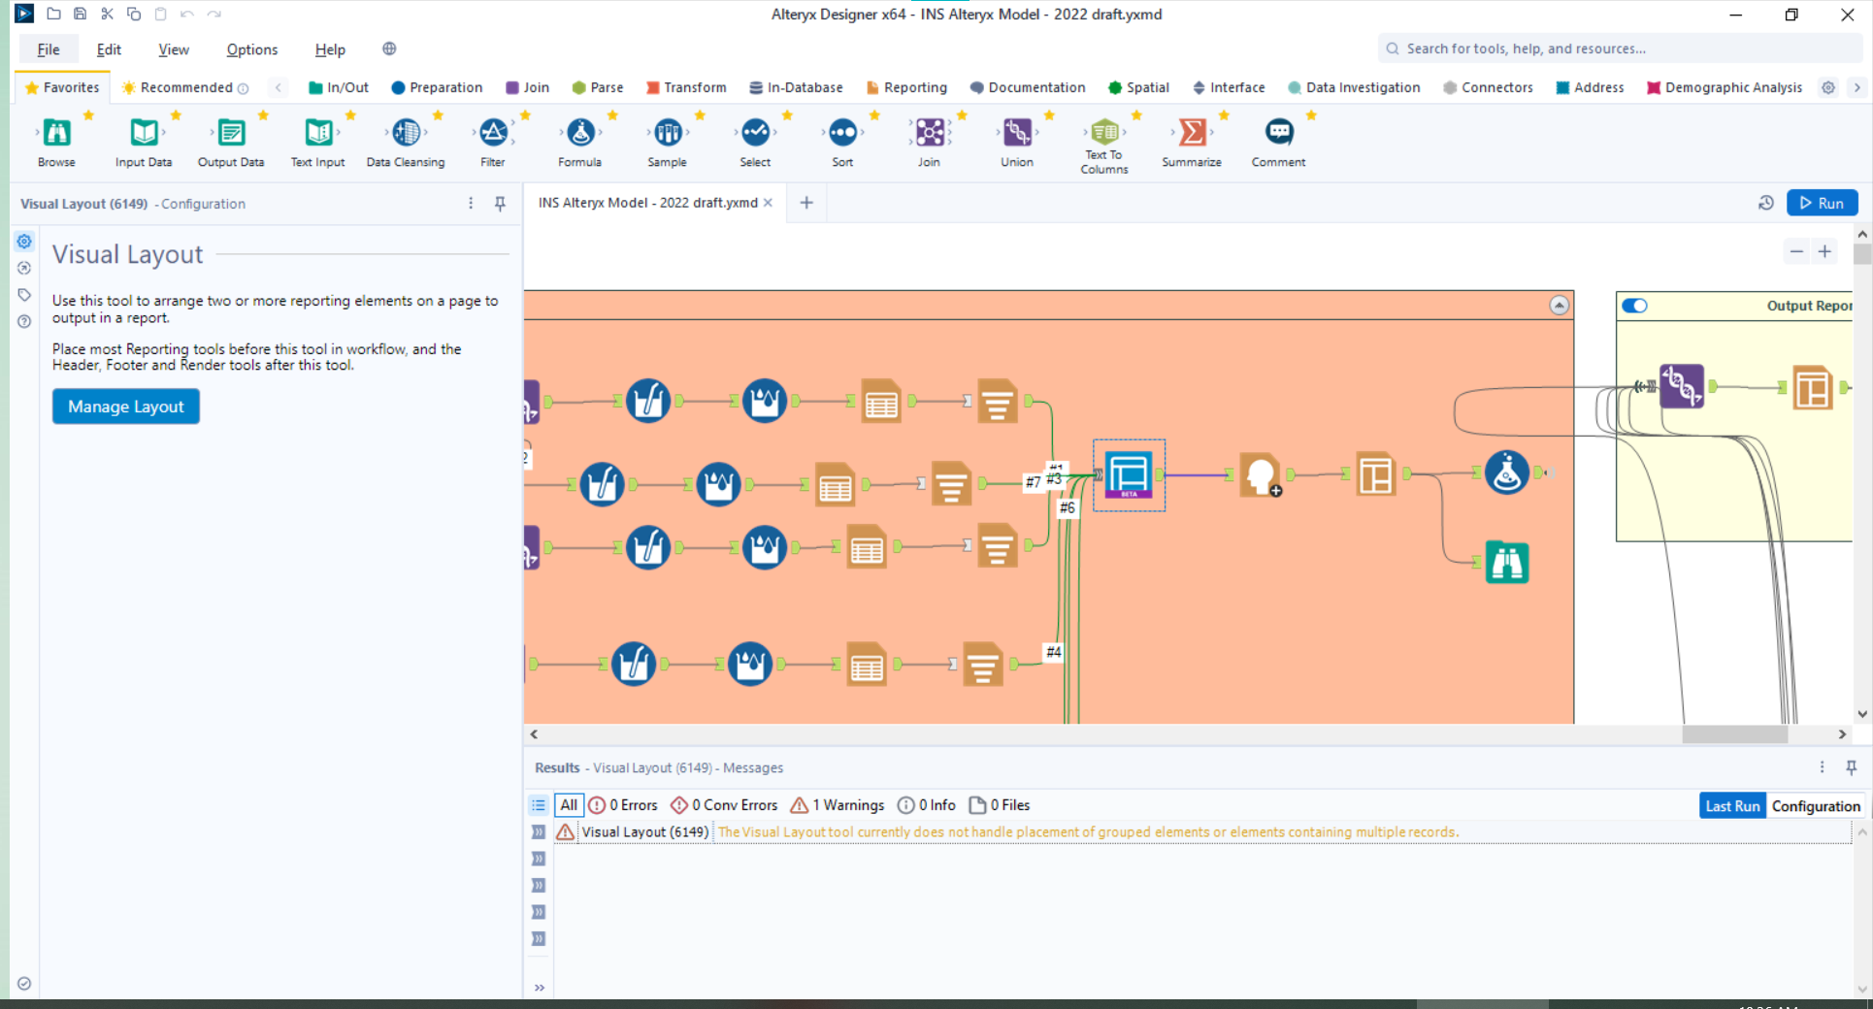Click the search tools input field
This screenshot has height=1009, width=1873.
pos(1621,49)
